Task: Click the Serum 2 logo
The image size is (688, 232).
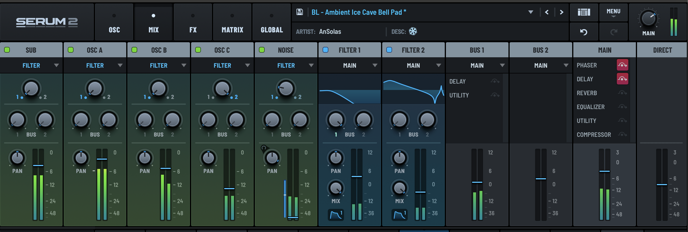Action: [47, 22]
